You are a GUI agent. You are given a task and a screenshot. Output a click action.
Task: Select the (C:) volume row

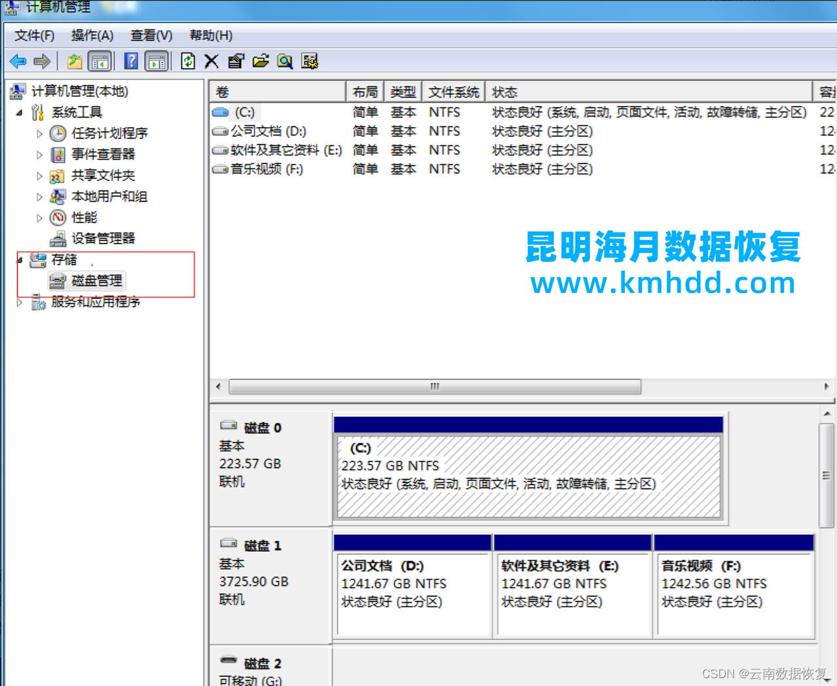click(x=523, y=113)
